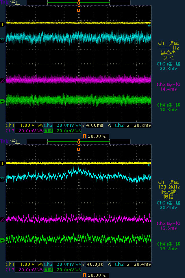This screenshot has width=185, height=278.
Task: Click Ch4 ground marker in 40.0µs capture
Action: click(3, 240)
